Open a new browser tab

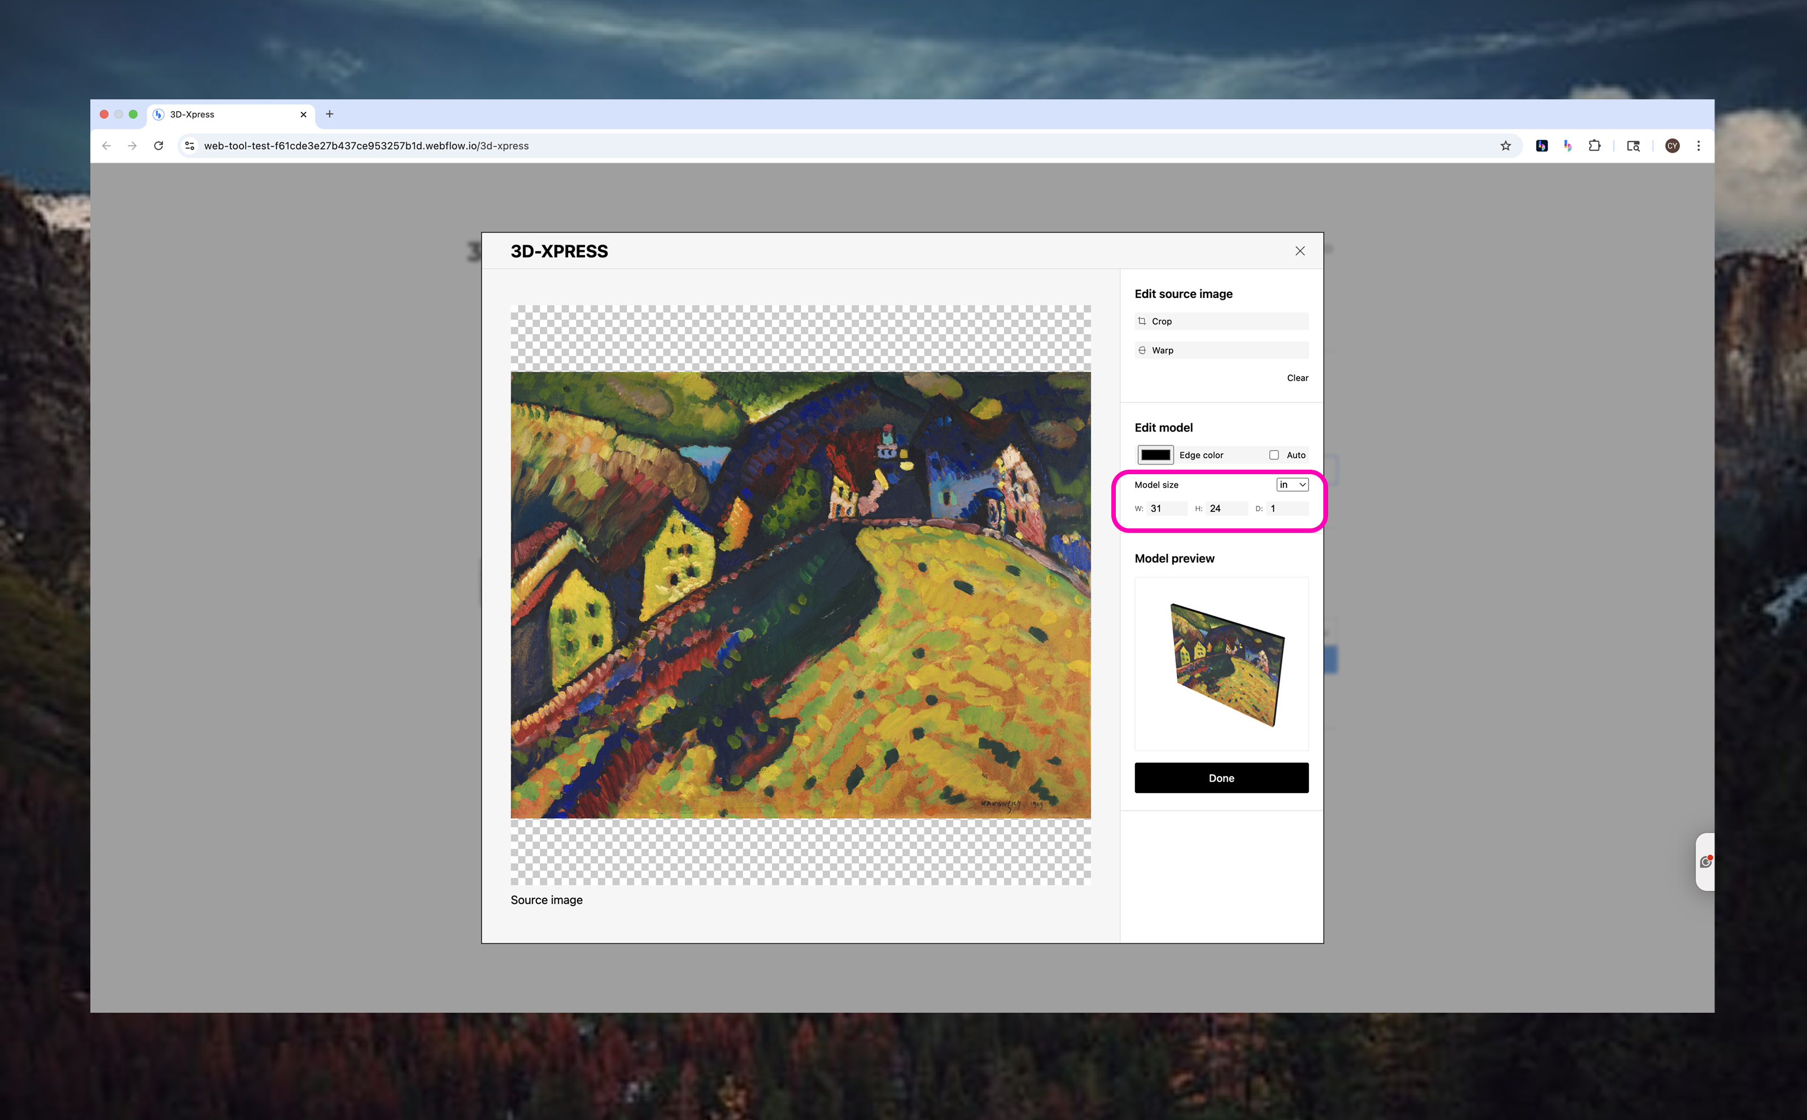pyautogui.click(x=330, y=114)
